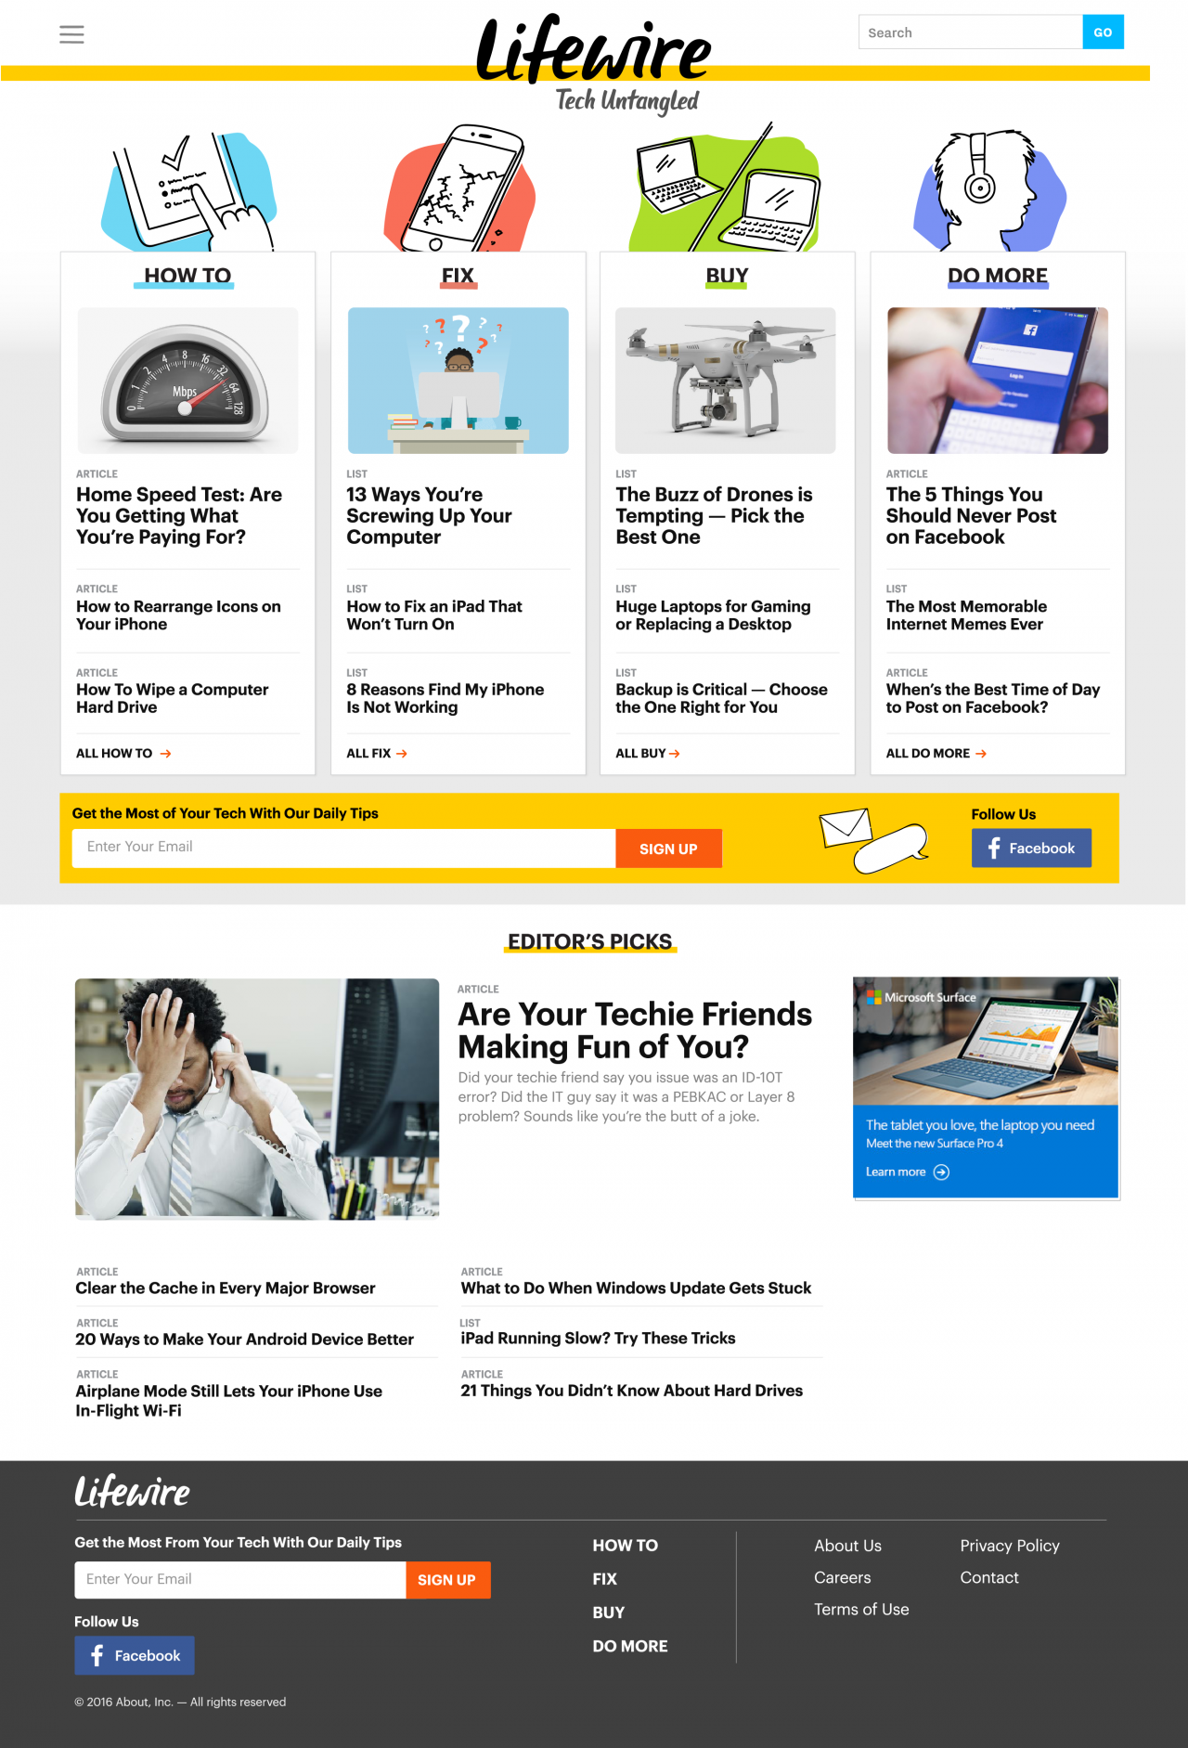The image size is (1188, 1748).
Task: Click the footer Lifewire logo
Action: (133, 1492)
